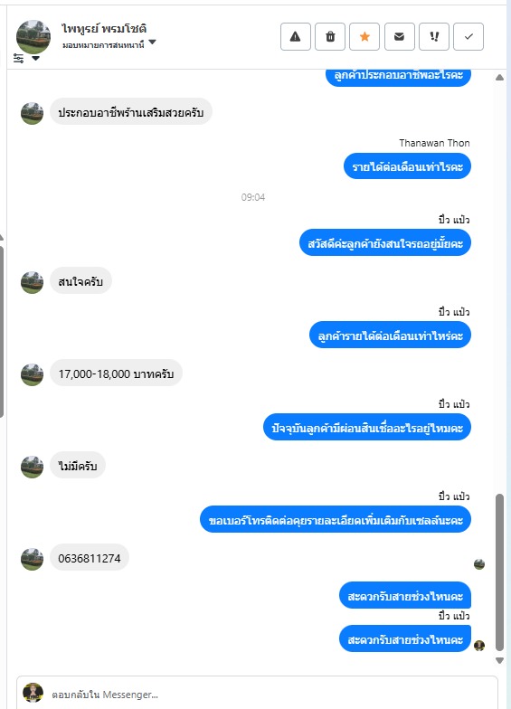
Task: Click the scrollbar down arrow
Action: coord(499,660)
